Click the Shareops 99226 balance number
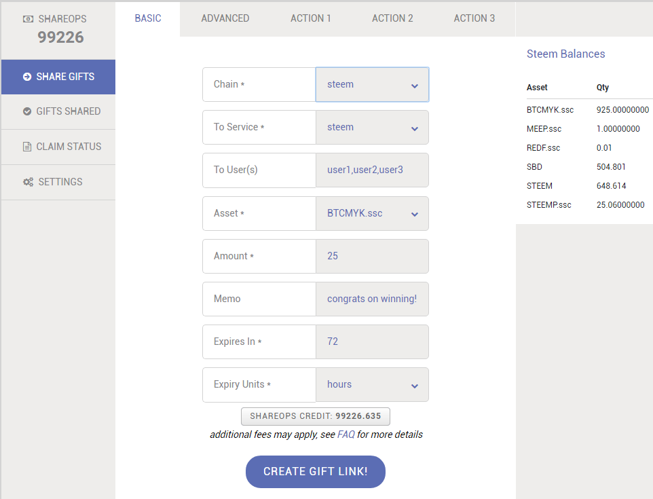The width and height of the screenshot is (653, 499). pos(61,37)
